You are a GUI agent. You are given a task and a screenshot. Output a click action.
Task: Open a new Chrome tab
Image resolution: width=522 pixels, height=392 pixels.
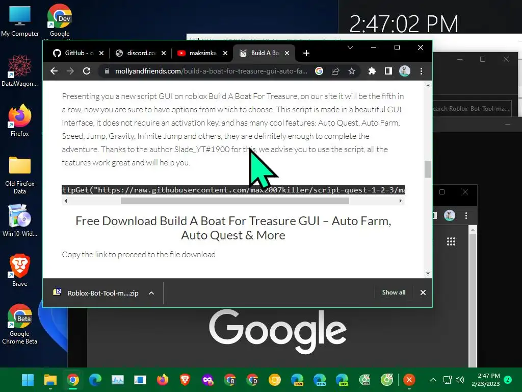point(306,53)
